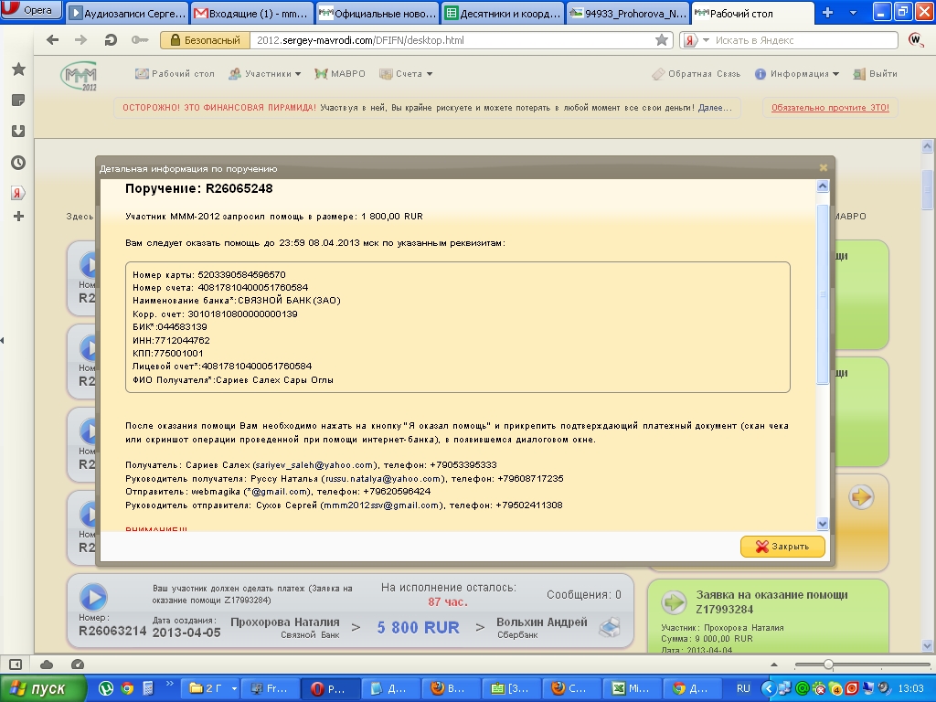Viewport: 936px width, 702px height.
Task: Click the MMM 2012 logo
Action: 79,77
